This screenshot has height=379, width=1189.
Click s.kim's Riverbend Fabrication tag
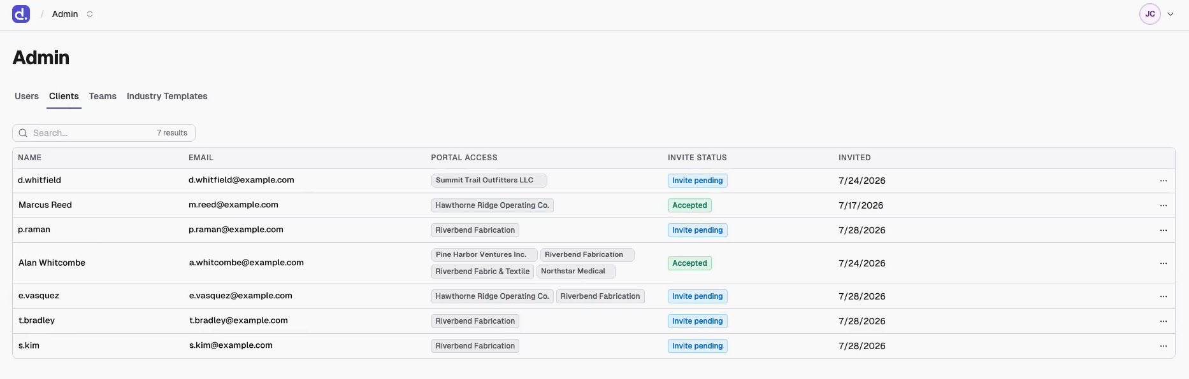click(x=475, y=346)
